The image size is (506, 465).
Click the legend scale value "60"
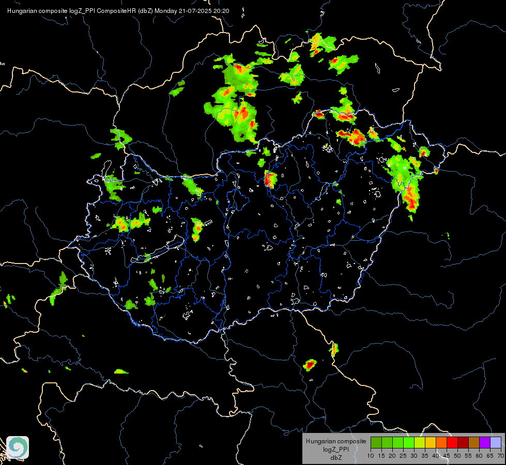coord(479,456)
